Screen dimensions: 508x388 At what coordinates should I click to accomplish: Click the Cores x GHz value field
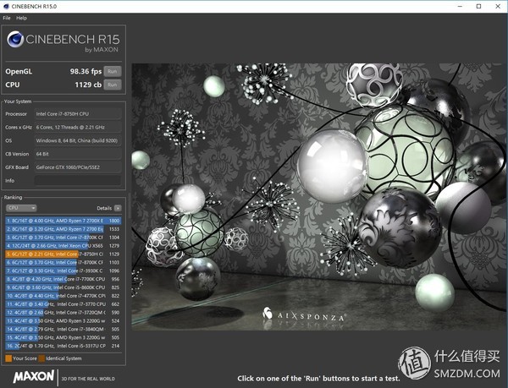[78, 127]
